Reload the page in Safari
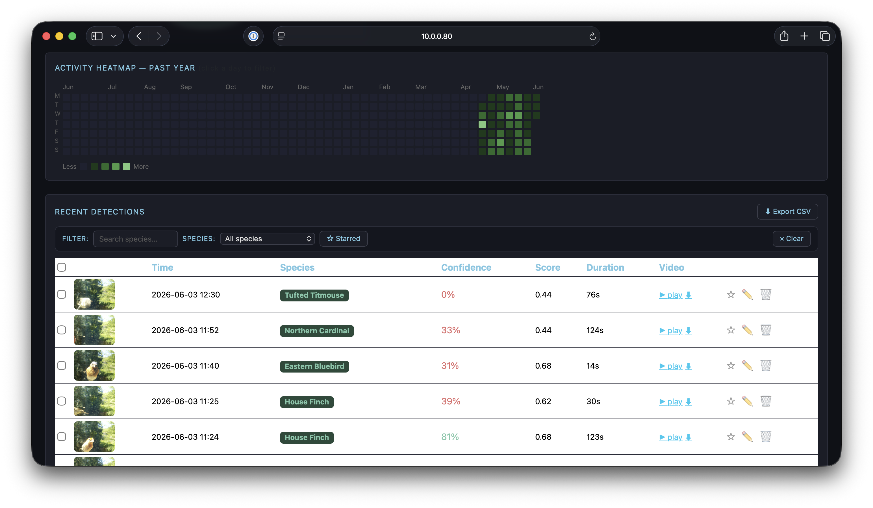Image resolution: width=873 pixels, height=508 pixels. 592,36
